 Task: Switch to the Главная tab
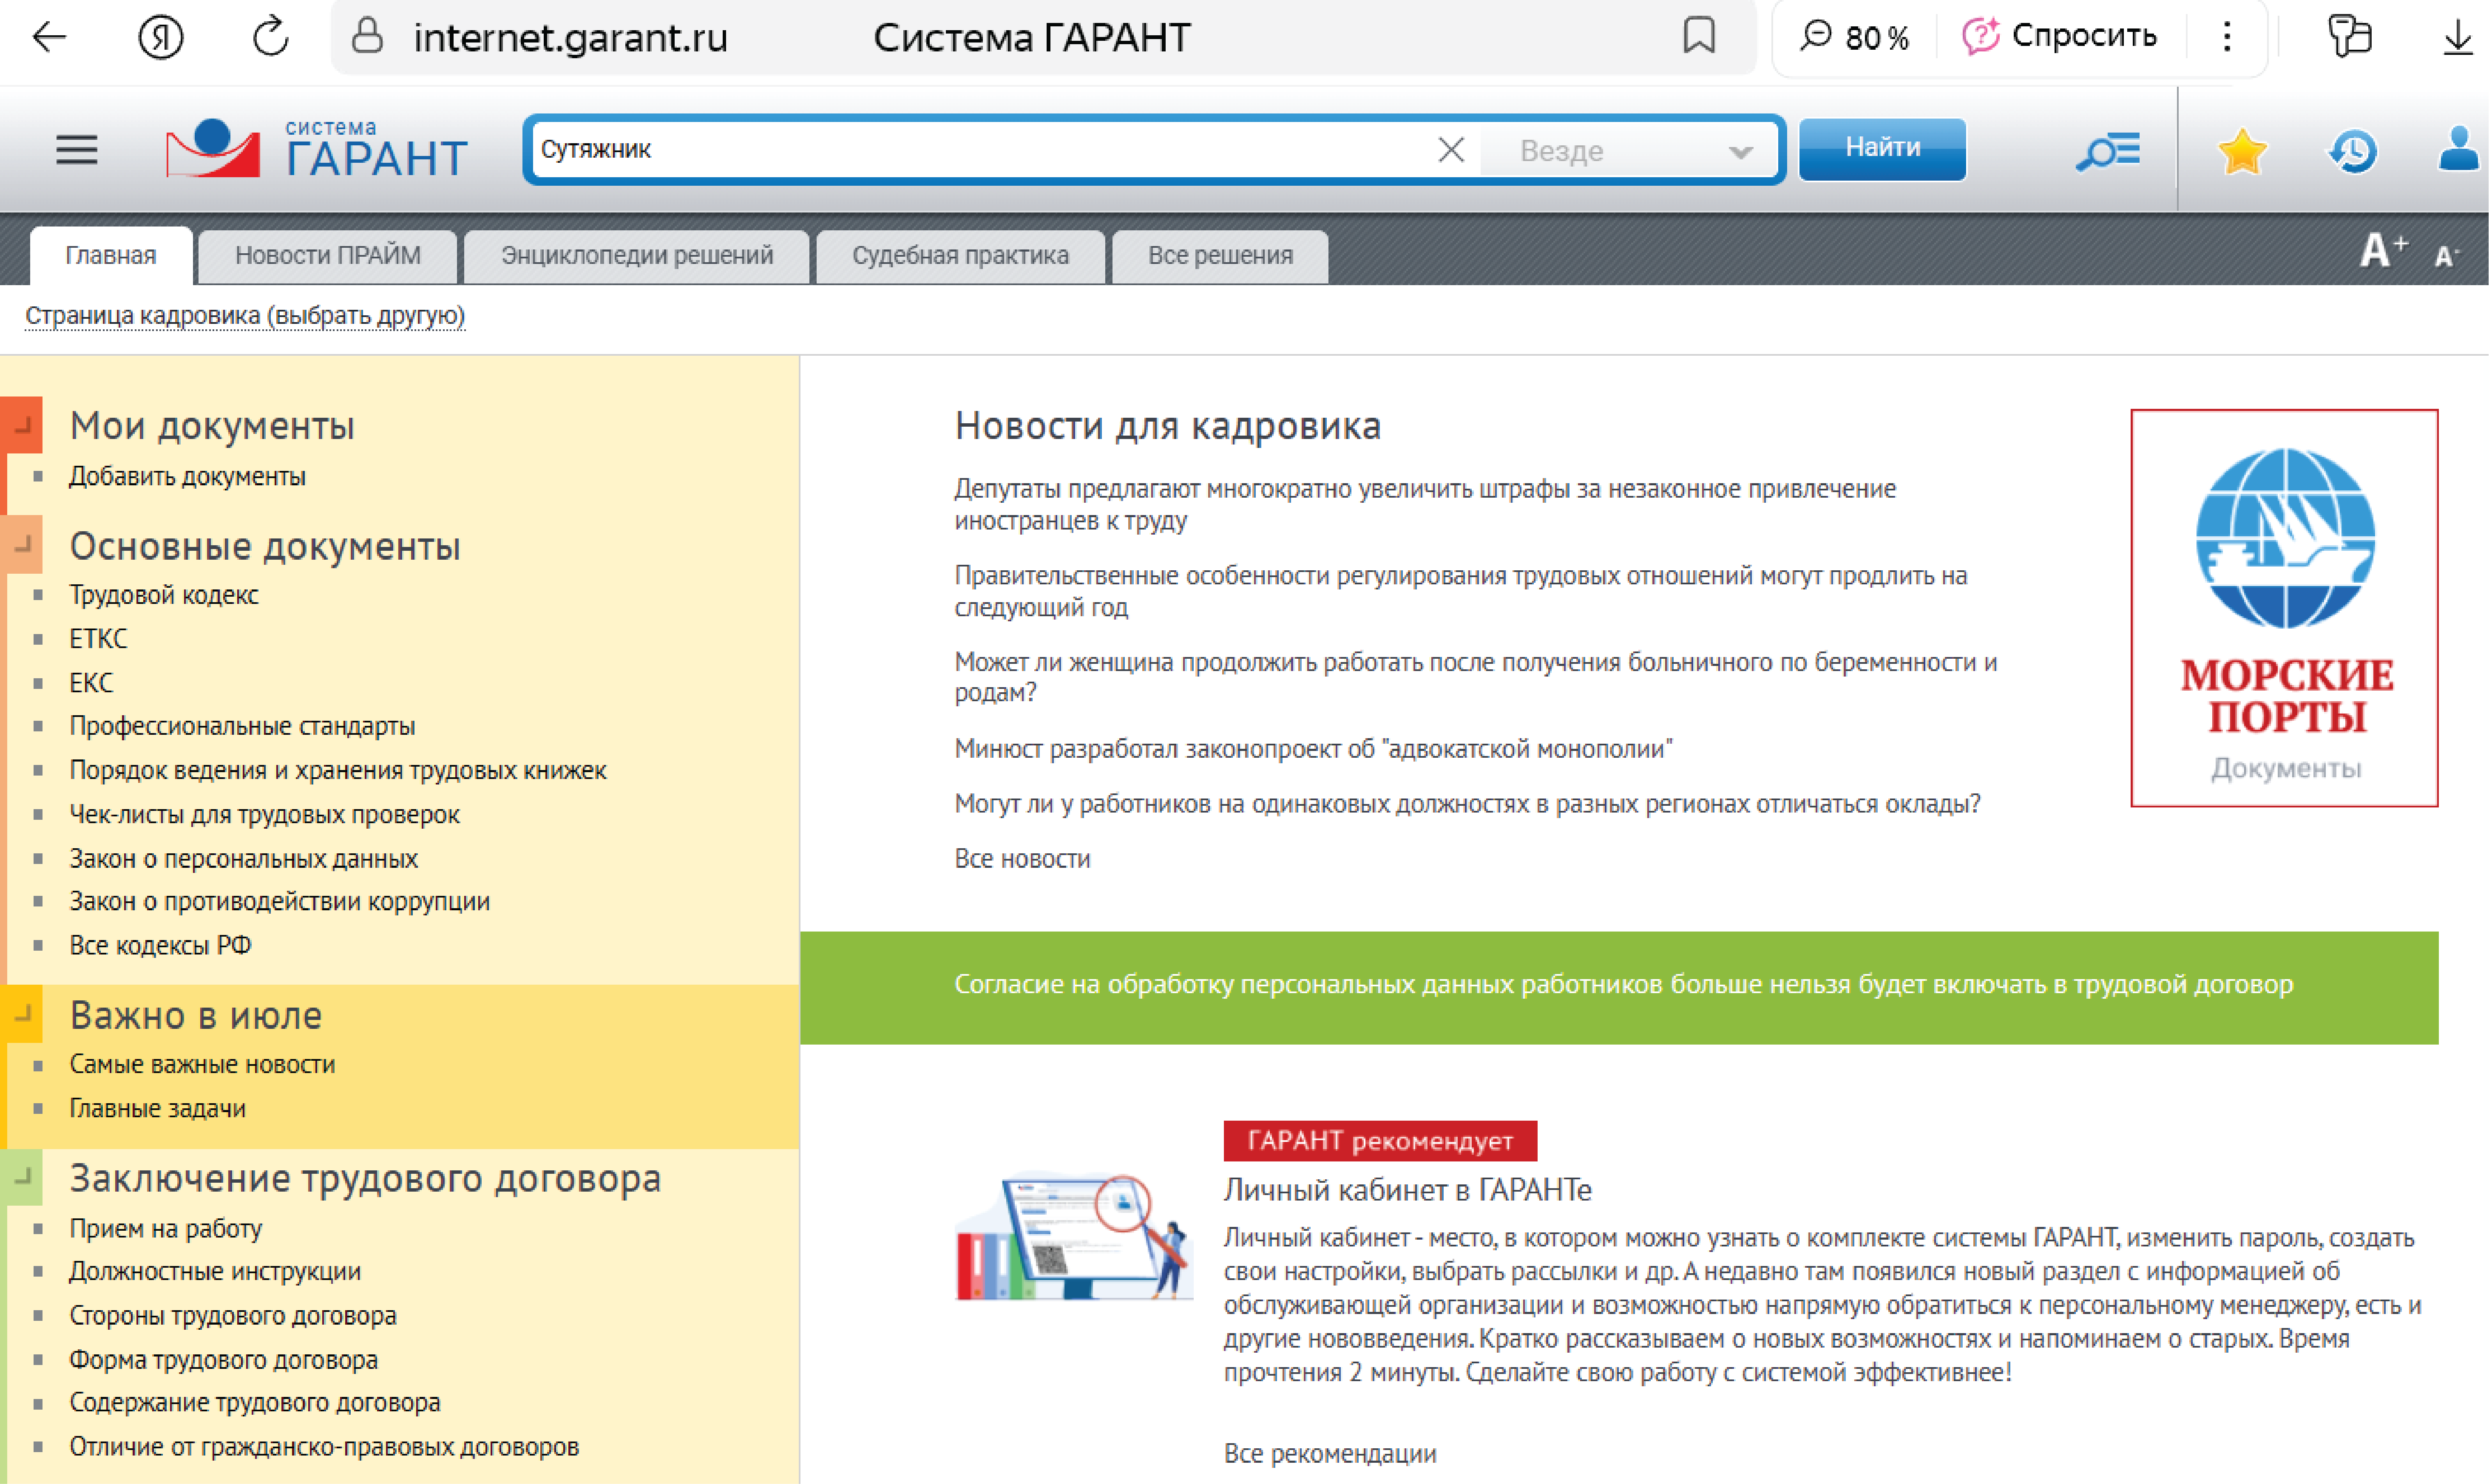tap(111, 256)
